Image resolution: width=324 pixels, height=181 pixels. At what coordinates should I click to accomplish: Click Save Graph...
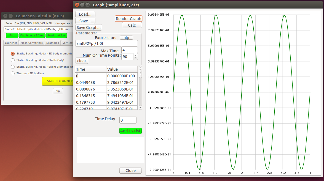click(x=88, y=27)
